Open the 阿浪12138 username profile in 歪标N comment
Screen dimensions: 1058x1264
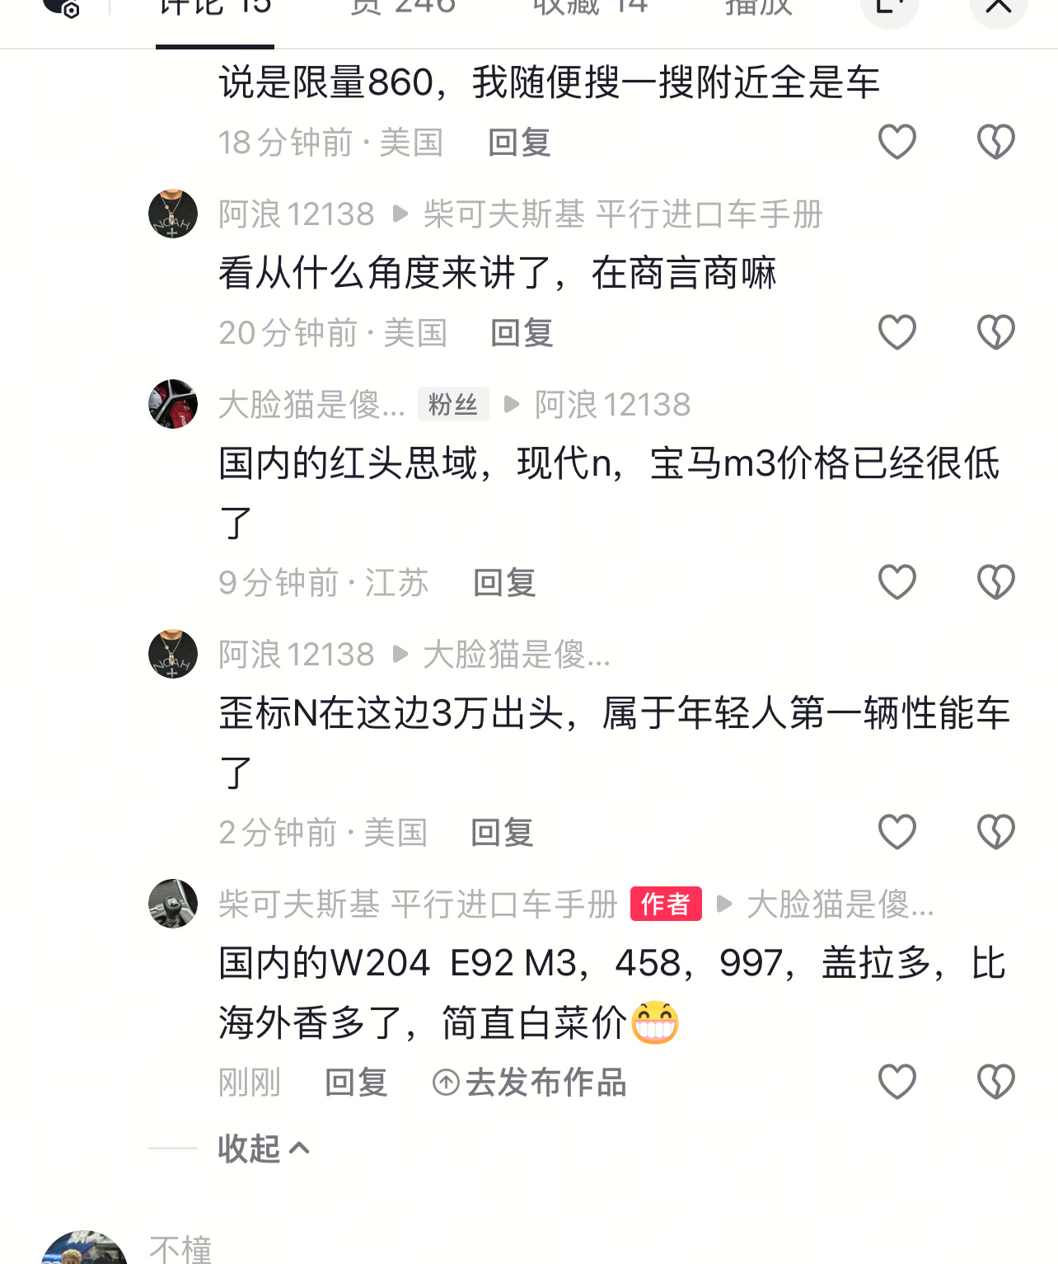[x=297, y=655]
